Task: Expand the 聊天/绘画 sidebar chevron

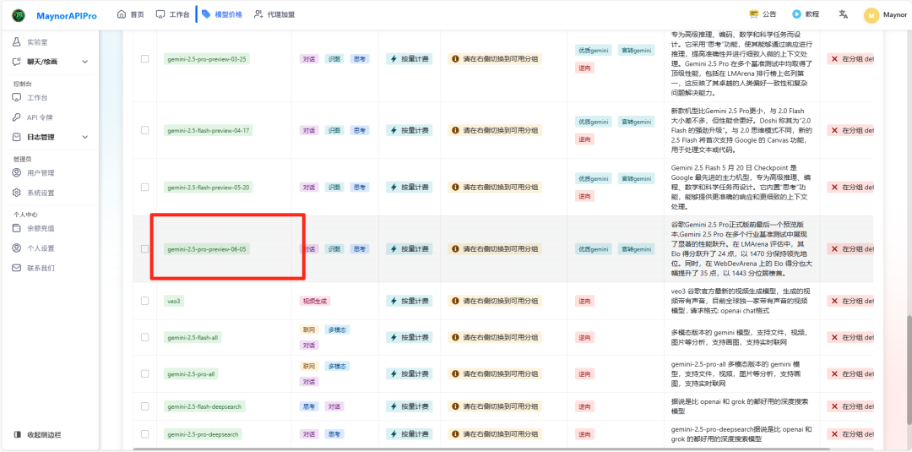Action: tap(85, 62)
